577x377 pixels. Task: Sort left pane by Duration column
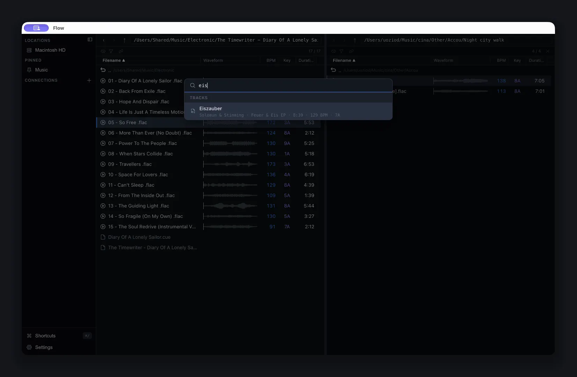coord(306,60)
